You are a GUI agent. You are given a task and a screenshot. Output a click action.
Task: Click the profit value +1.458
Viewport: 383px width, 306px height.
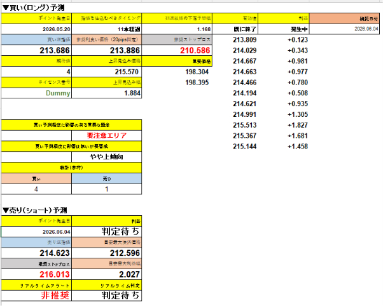coord(298,146)
